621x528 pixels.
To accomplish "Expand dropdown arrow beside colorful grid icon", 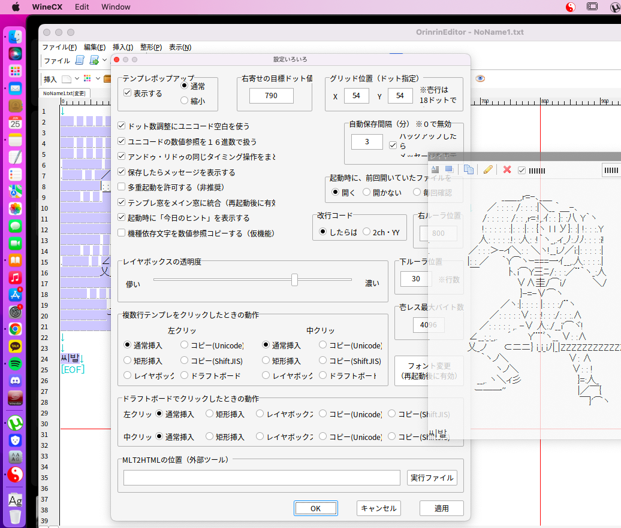I will click(97, 79).
